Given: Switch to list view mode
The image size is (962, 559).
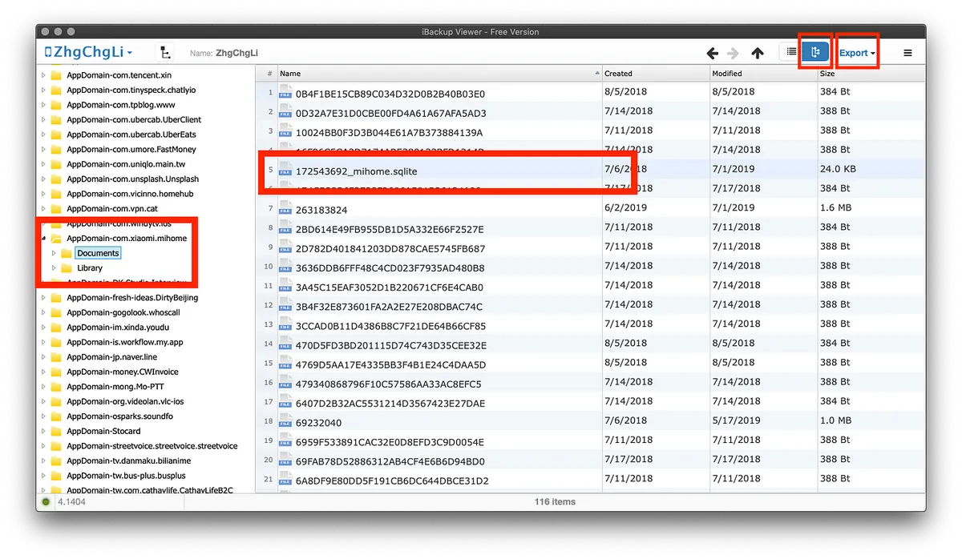Looking at the screenshot, I should coord(791,53).
